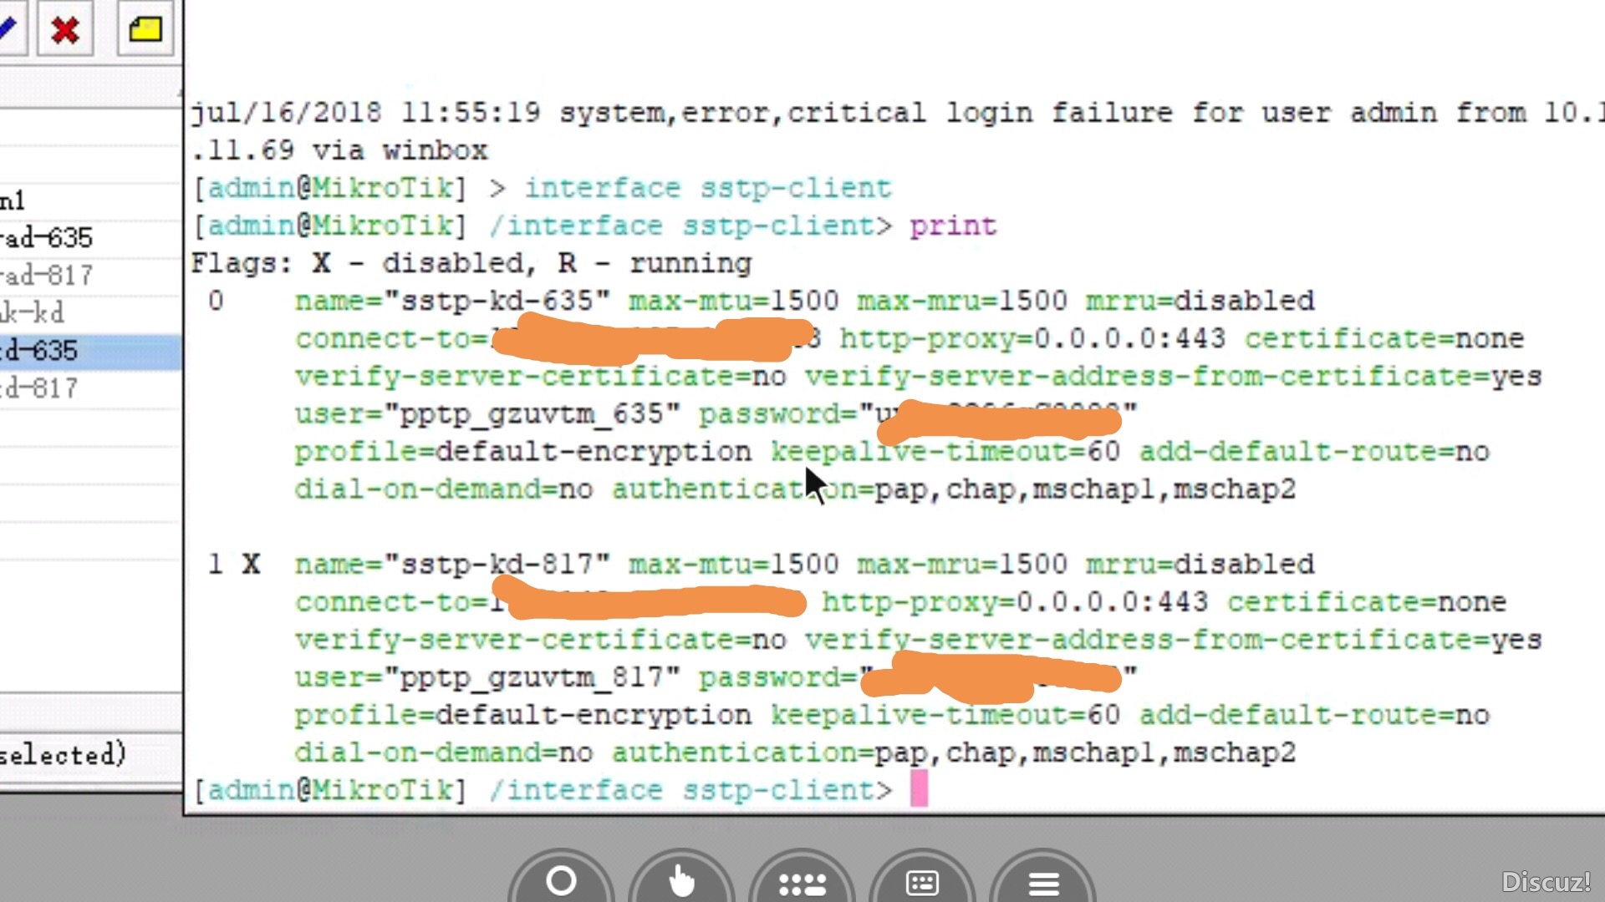
Task: Select the greyed row ad-817
Action: (90, 276)
